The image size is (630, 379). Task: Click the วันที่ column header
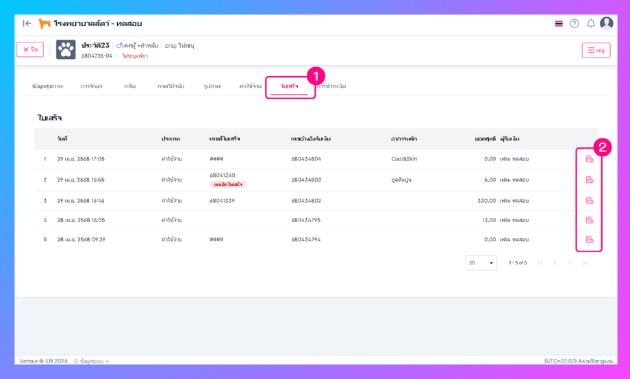tap(62, 138)
